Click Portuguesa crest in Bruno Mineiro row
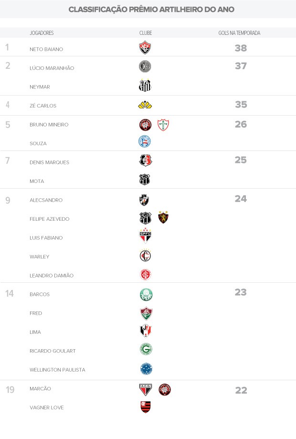The width and height of the screenshot is (296, 439). tap(163, 125)
